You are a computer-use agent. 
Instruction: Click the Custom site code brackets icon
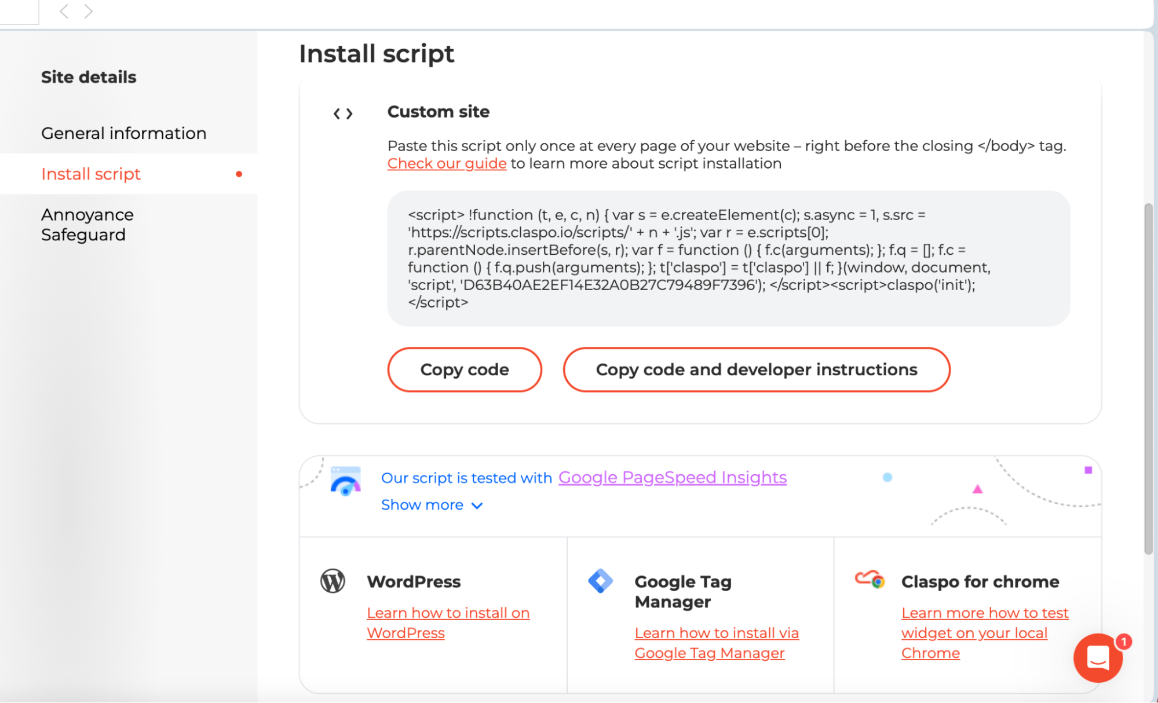tap(343, 113)
